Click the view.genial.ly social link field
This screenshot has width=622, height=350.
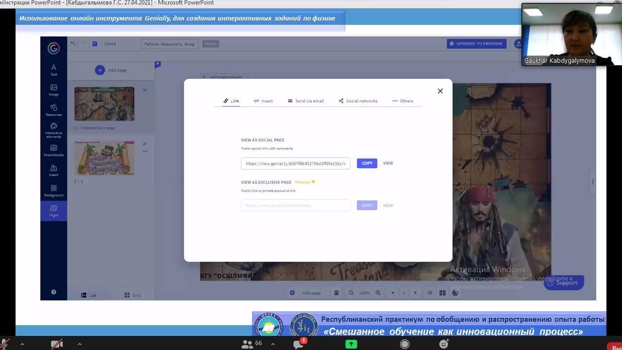[x=295, y=163]
